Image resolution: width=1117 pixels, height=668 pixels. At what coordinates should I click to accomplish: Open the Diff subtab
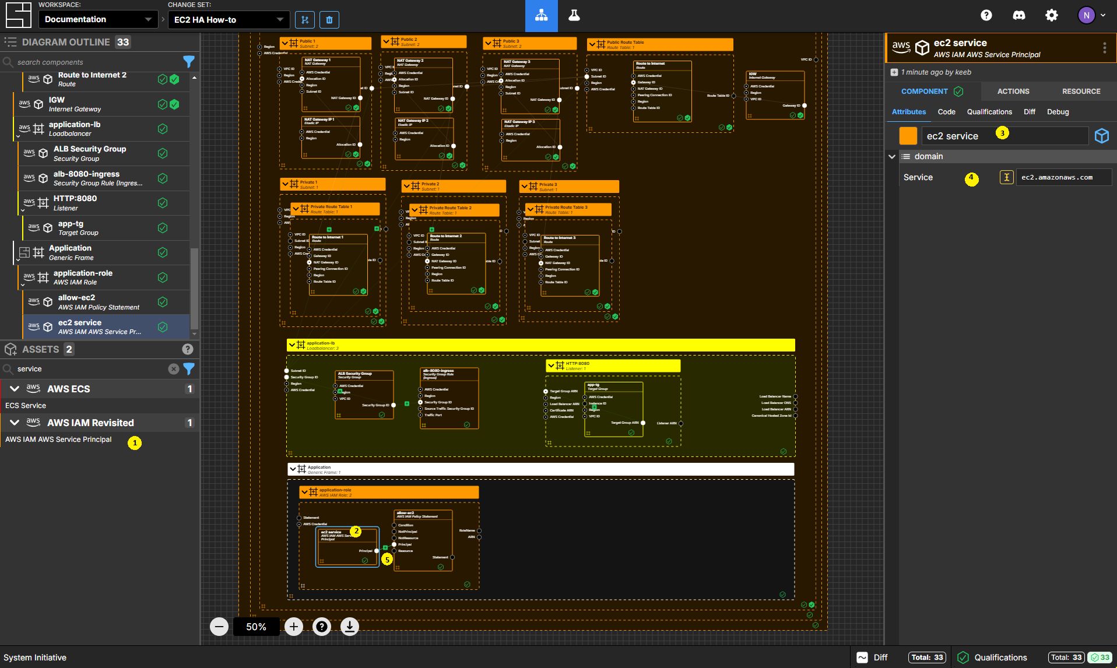point(1030,112)
